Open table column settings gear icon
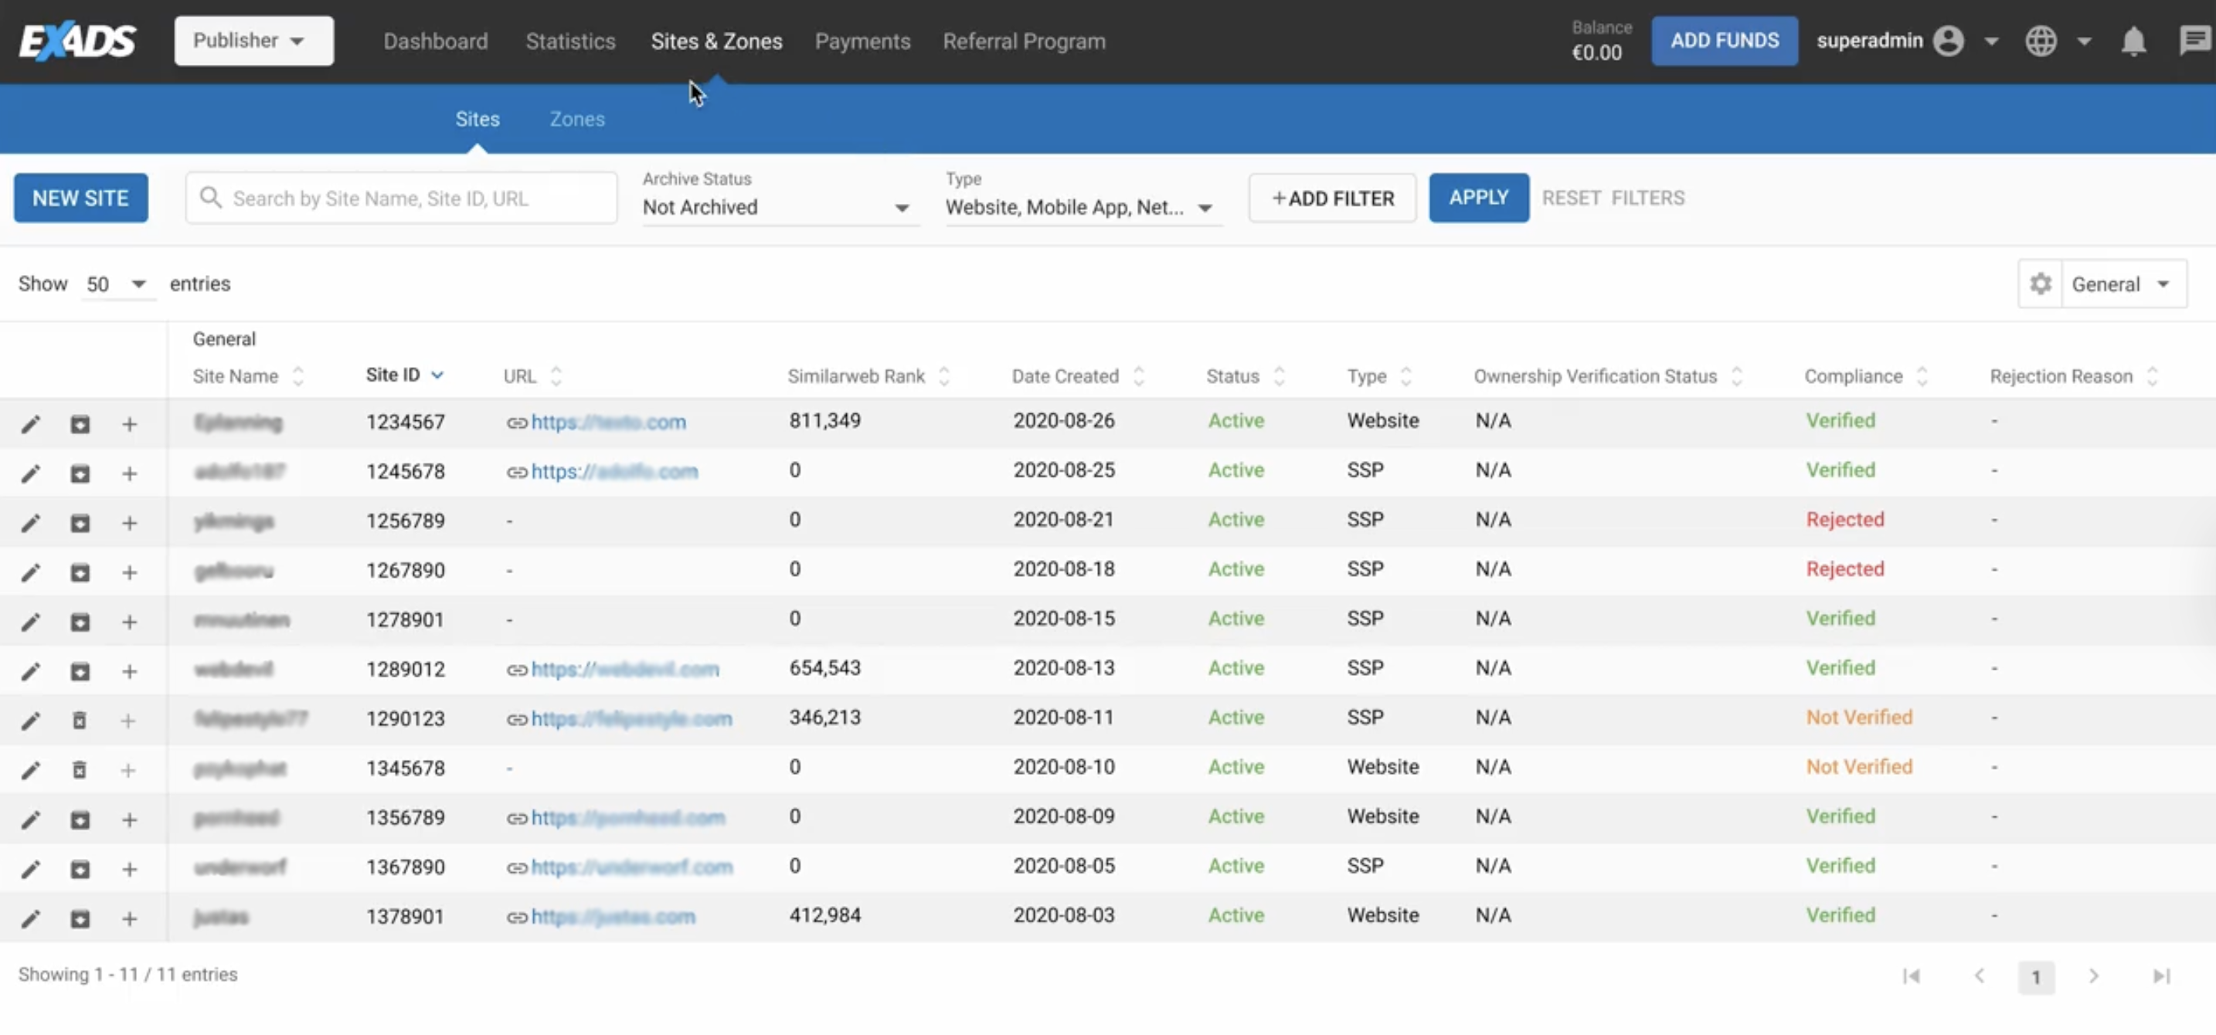2216x1035 pixels. pos(2041,283)
